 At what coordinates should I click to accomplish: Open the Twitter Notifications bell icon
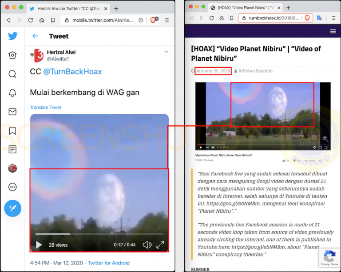12,93
